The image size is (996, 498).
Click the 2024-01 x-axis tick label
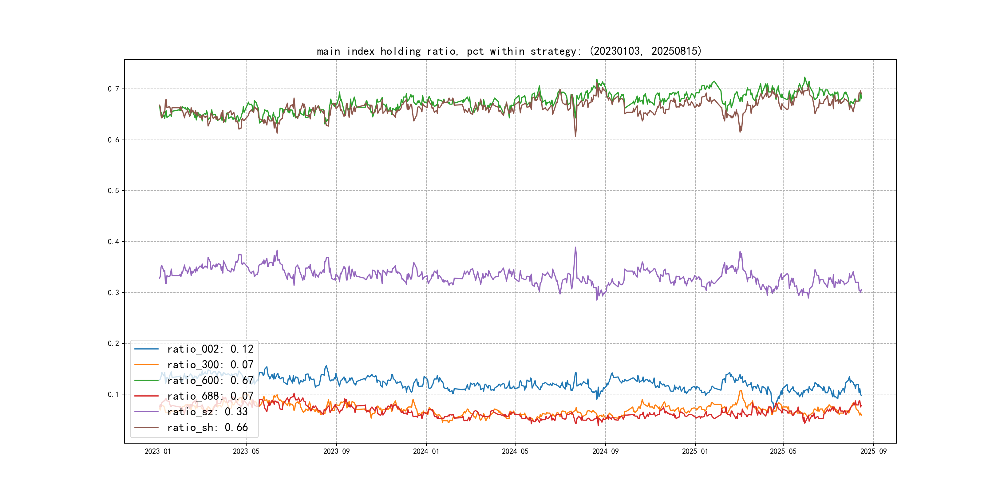426,451
